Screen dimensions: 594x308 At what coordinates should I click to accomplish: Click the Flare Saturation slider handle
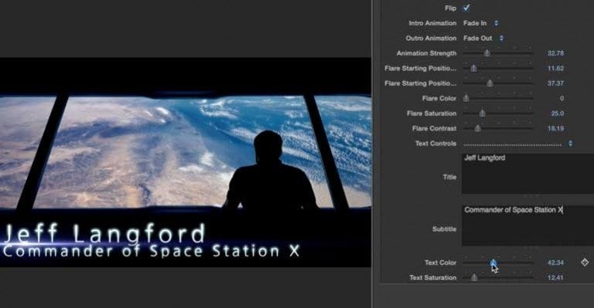[x=483, y=113]
